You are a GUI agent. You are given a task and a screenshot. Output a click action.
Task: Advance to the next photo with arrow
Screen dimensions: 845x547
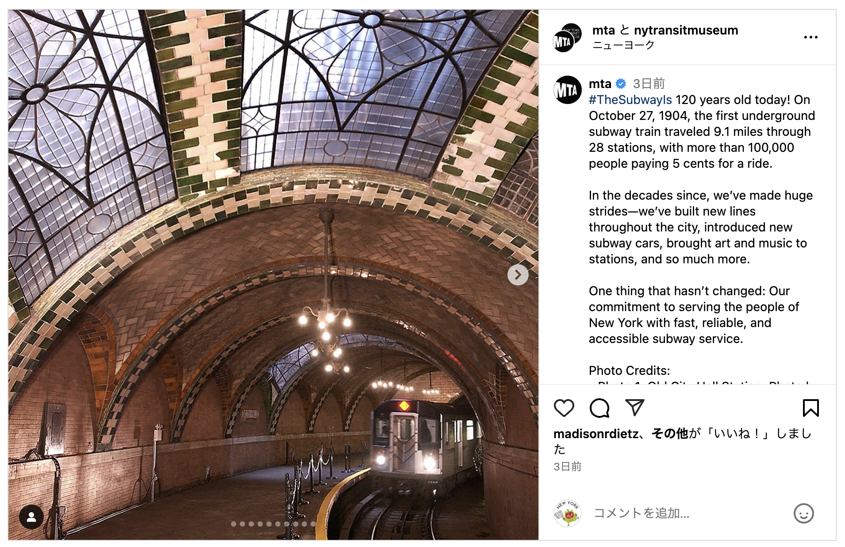coord(518,275)
